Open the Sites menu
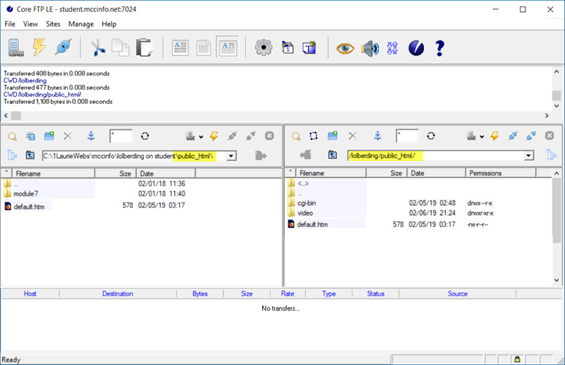The image size is (565, 365). (x=53, y=24)
